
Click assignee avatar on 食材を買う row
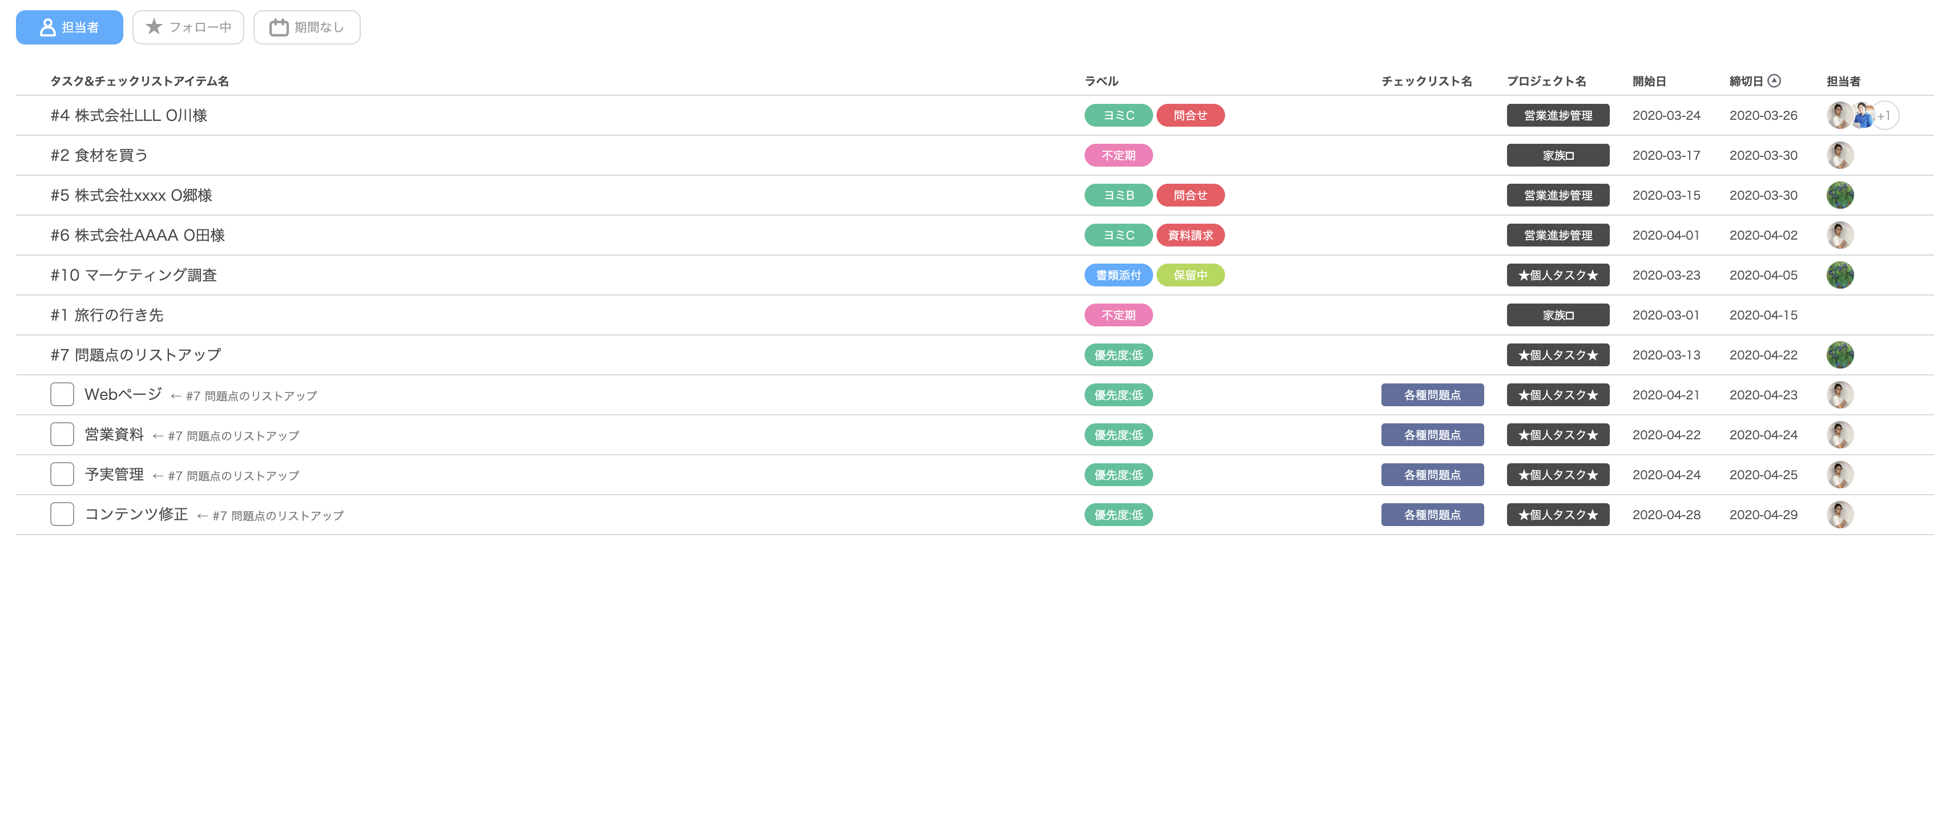[1839, 155]
